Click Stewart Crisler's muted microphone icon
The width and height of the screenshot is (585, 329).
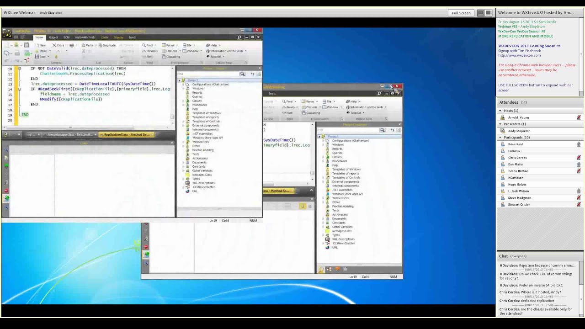click(x=579, y=204)
